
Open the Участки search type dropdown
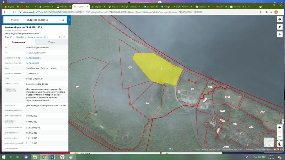[x=18, y=20]
